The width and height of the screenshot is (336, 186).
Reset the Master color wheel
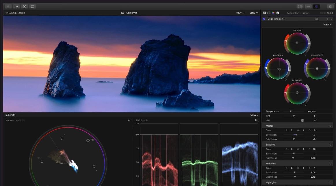pyautogui.click(x=305, y=55)
